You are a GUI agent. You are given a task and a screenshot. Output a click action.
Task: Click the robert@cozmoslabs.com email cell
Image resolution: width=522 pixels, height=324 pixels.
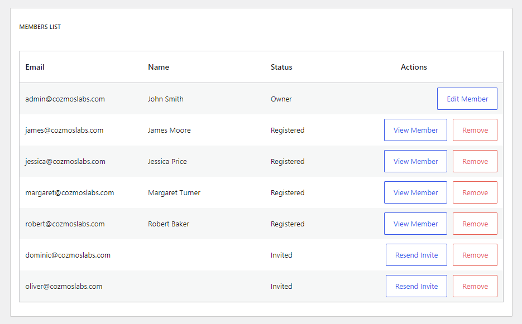pyautogui.click(x=65, y=224)
